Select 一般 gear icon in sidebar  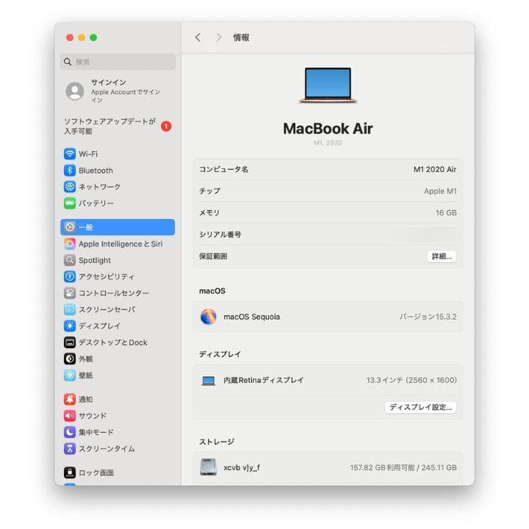click(x=70, y=227)
